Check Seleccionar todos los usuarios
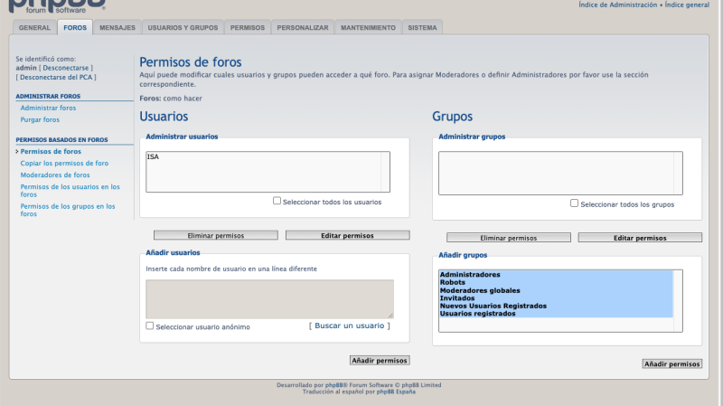 (x=277, y=201)
